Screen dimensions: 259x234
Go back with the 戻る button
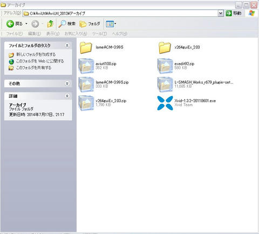[x=15, y=24]
